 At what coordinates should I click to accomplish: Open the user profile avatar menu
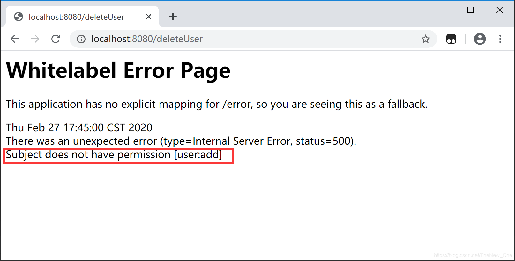[x=480, y=39]
